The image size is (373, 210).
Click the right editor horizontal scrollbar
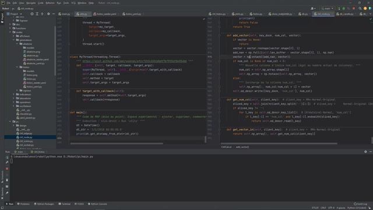click(279, 143)
